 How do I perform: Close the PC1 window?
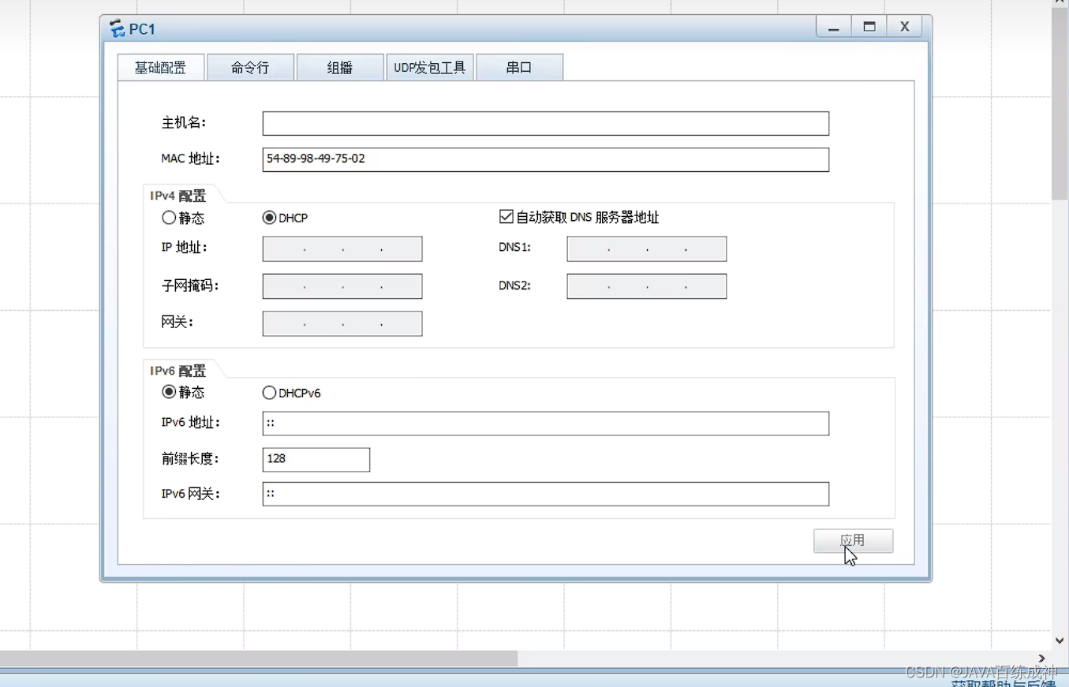tap(905, 27)
